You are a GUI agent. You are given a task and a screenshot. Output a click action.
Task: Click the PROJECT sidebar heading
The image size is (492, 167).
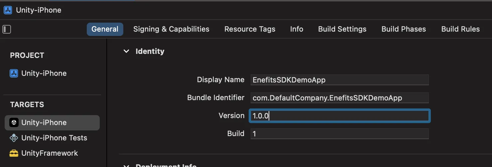27,55
